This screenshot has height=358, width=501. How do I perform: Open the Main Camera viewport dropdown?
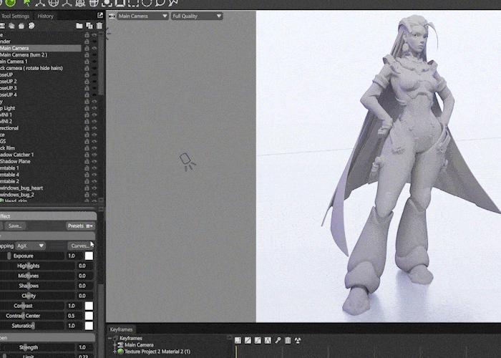click(x=142, y=16)
